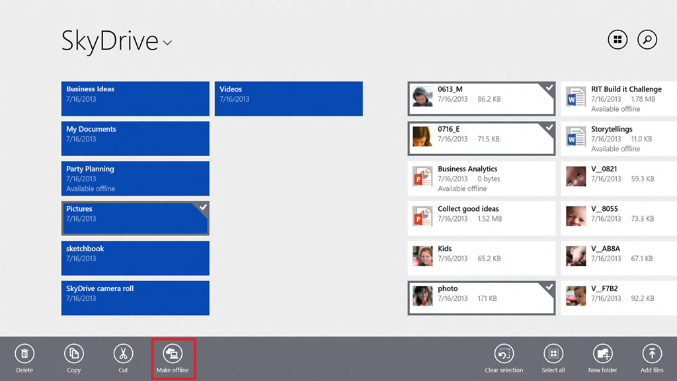Open the Storytellings Word document
This screenshot has height=381, width=677.
click(617, 138)
